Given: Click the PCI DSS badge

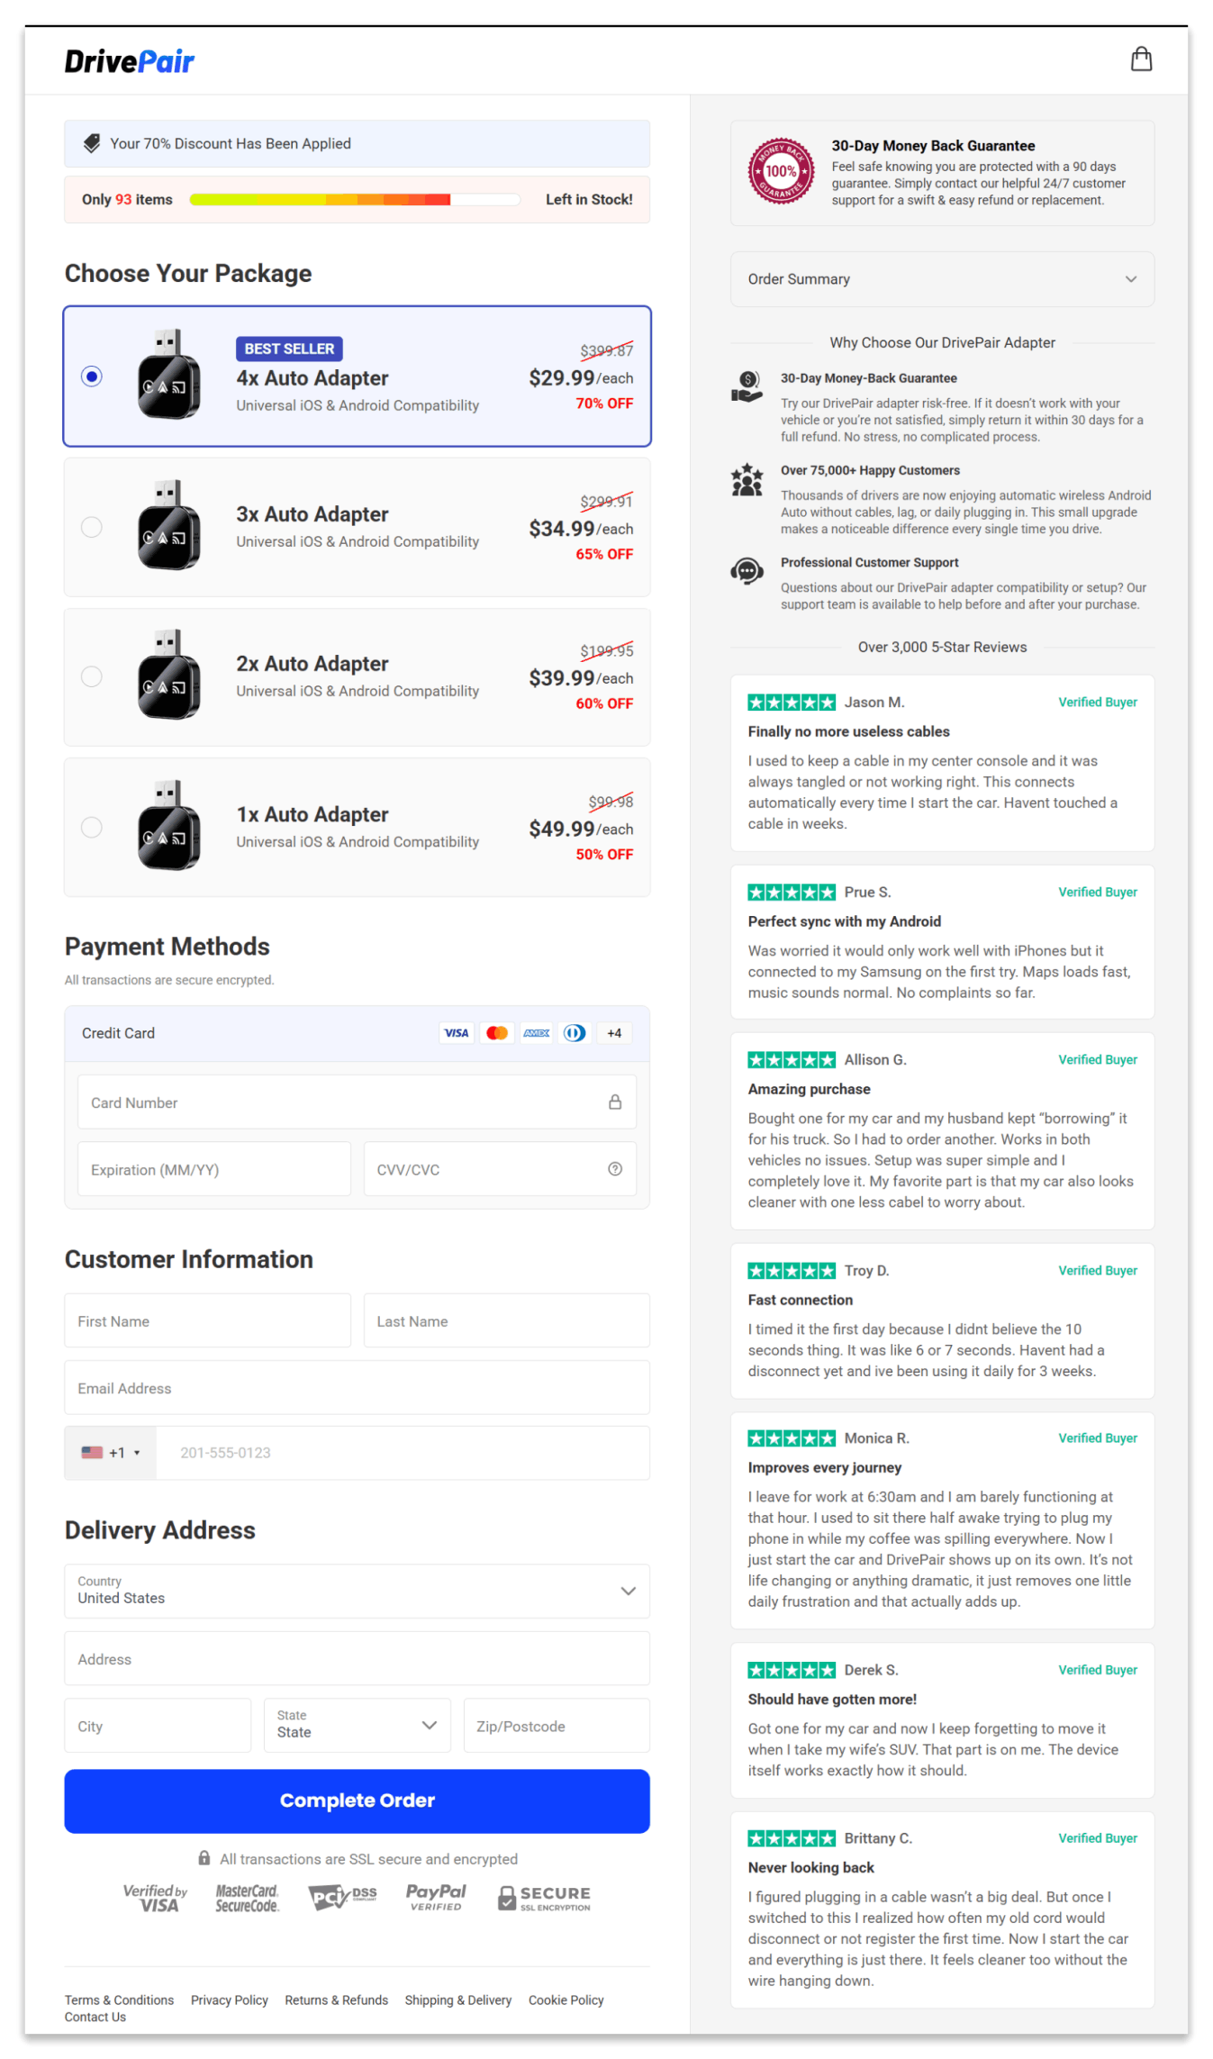Looking at the screenshot, I should [x=342, y=1898].
